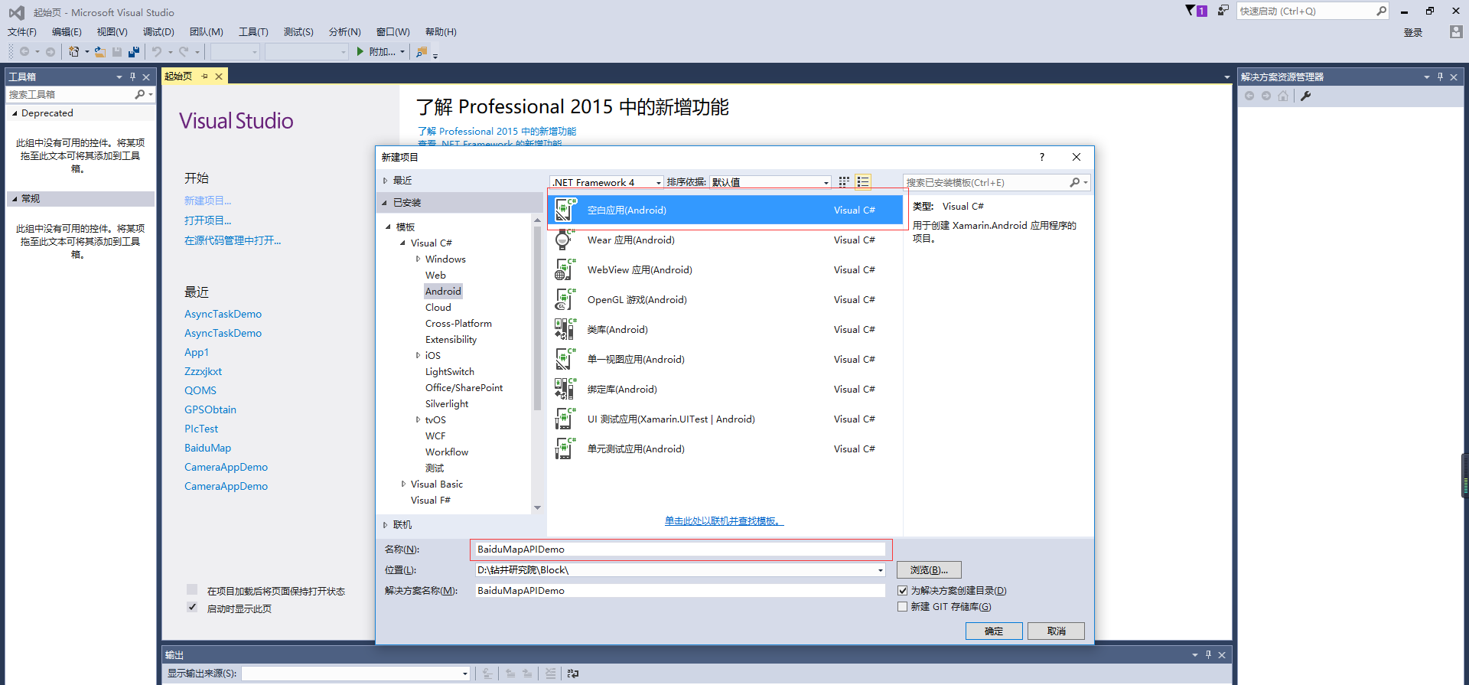
Task: Collapse the Deprecated toolbox group
Action: tap(15, 113)
